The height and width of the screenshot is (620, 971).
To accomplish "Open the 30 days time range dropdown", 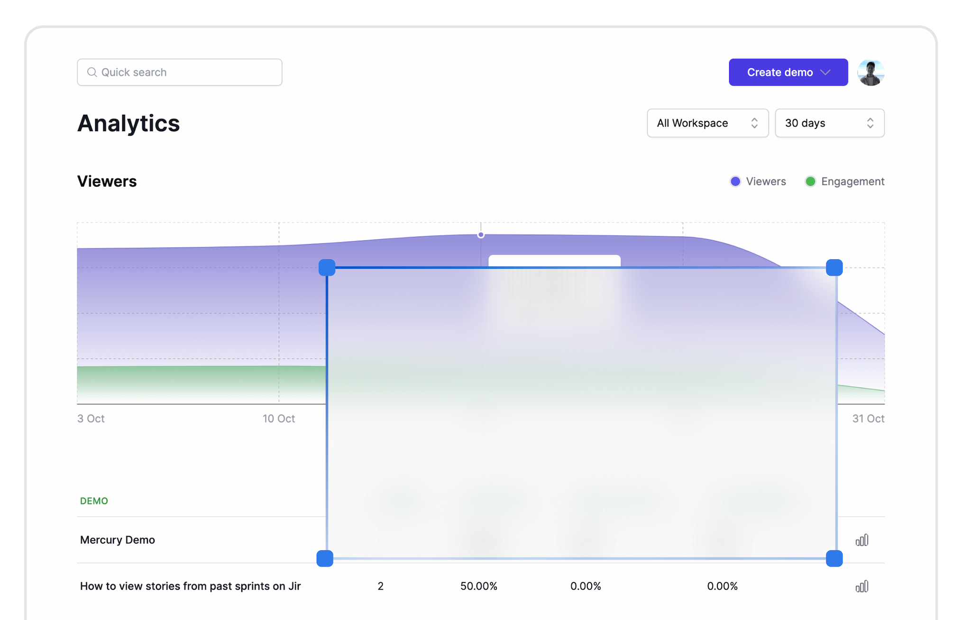I will (829, 123).
